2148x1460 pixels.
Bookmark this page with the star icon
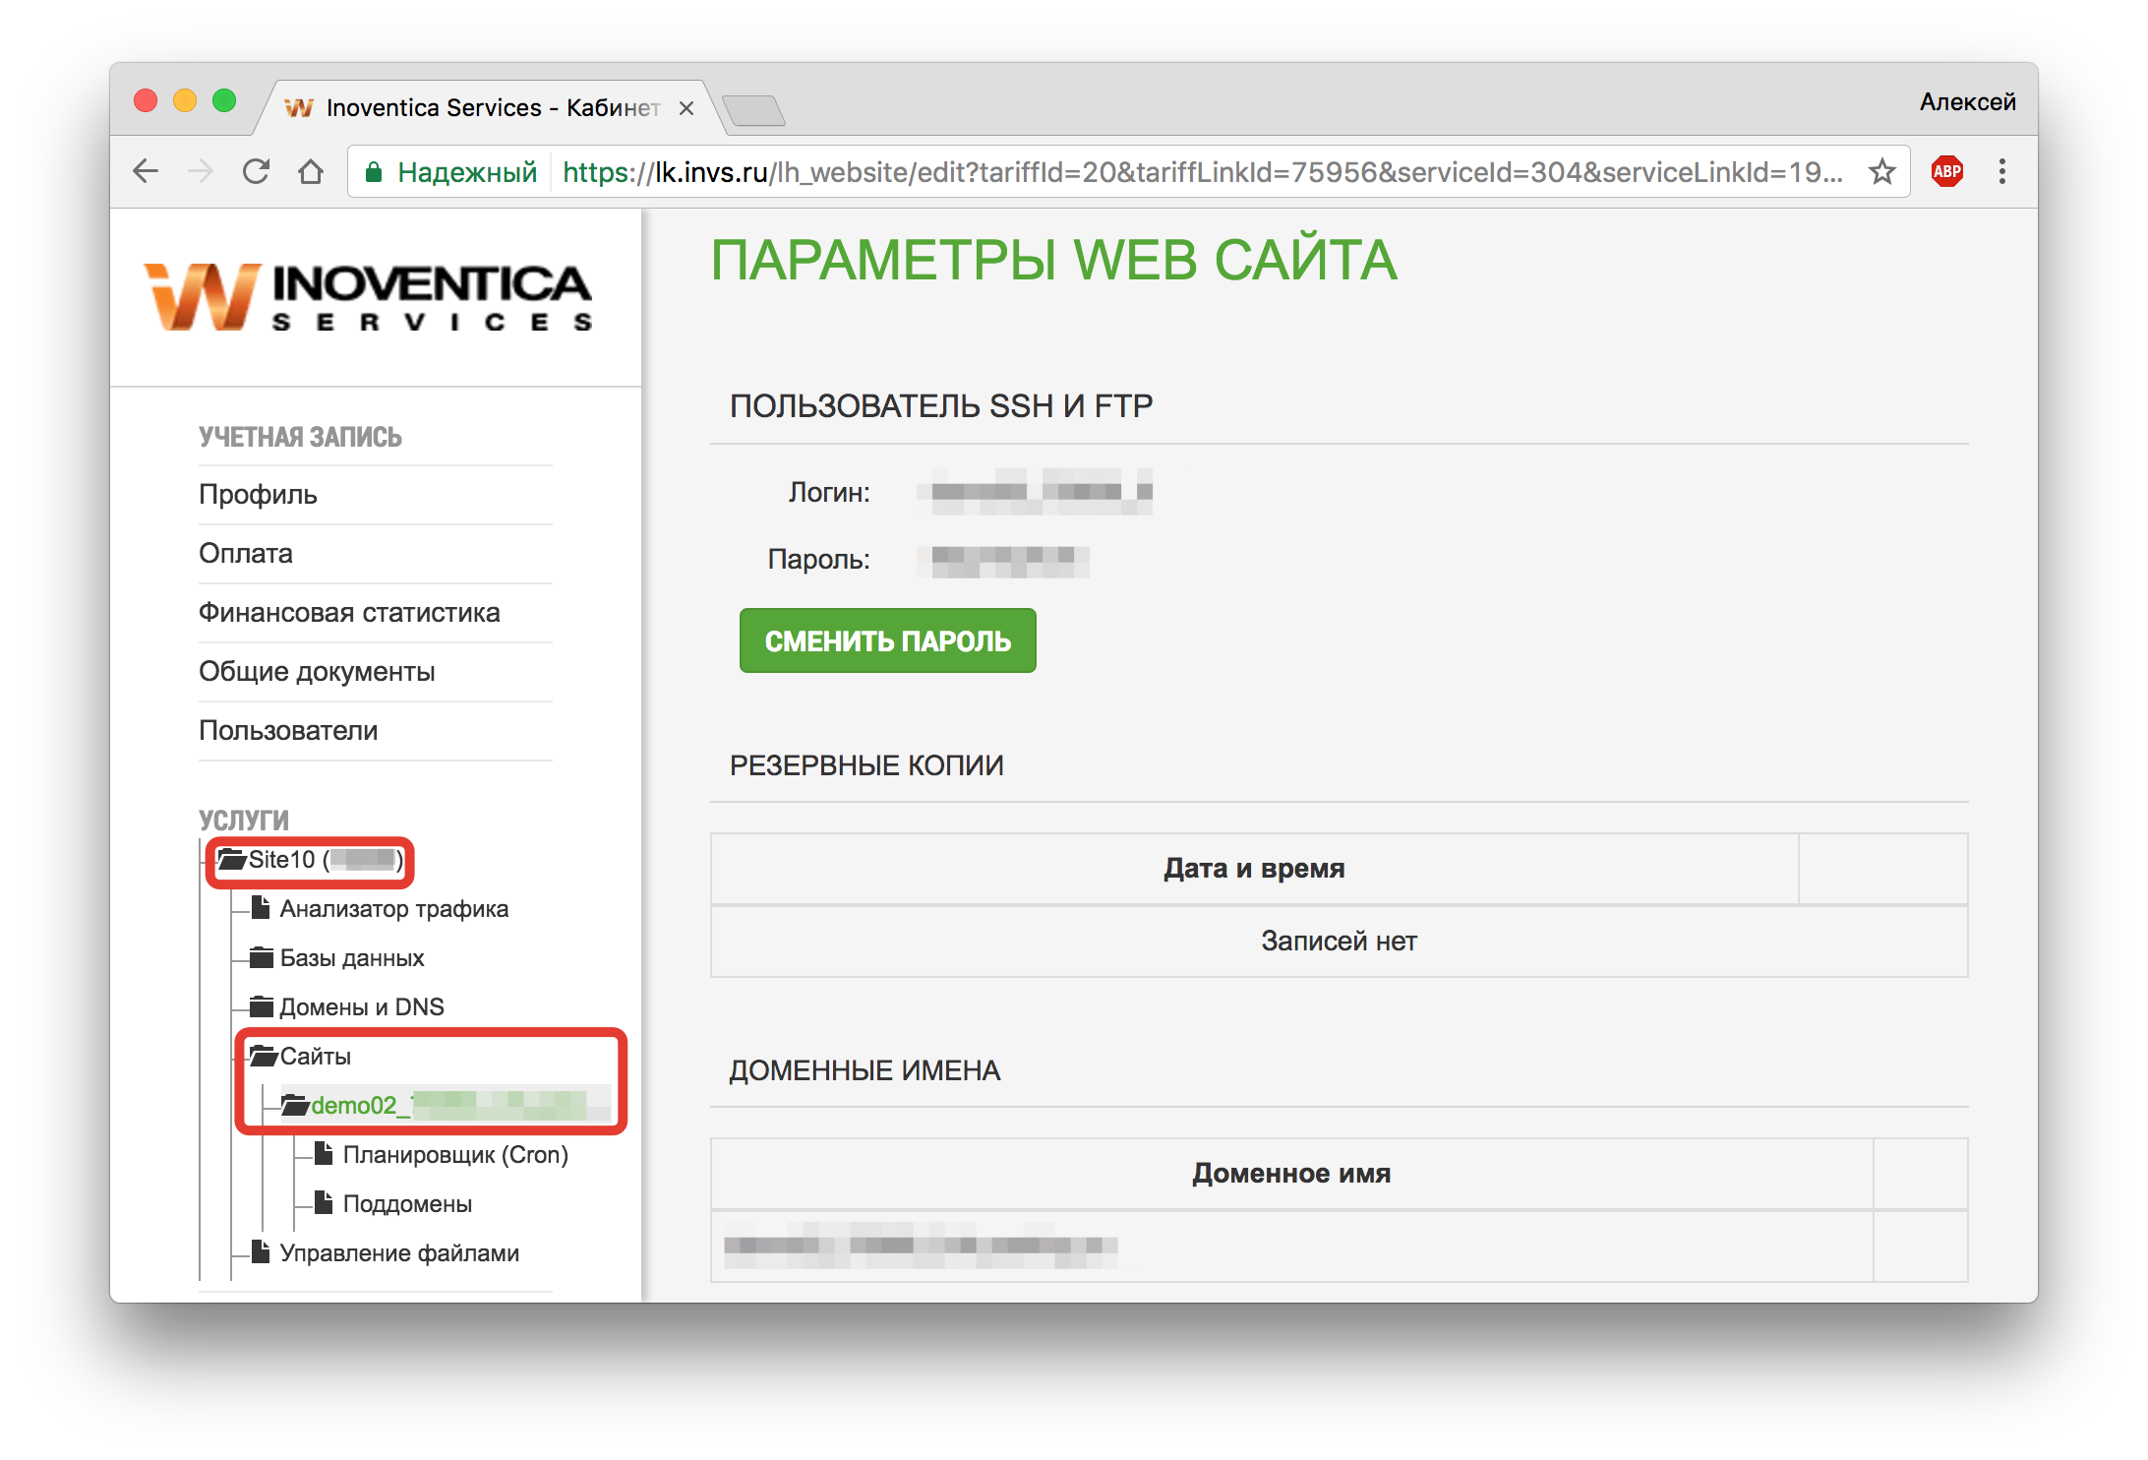click(x=1881, y=172)
